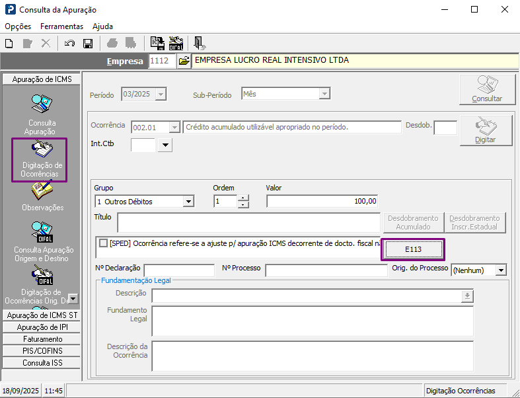
Task: Open the Grupo Outros Débitos dropdown
Action: click(x=188, y=202)
